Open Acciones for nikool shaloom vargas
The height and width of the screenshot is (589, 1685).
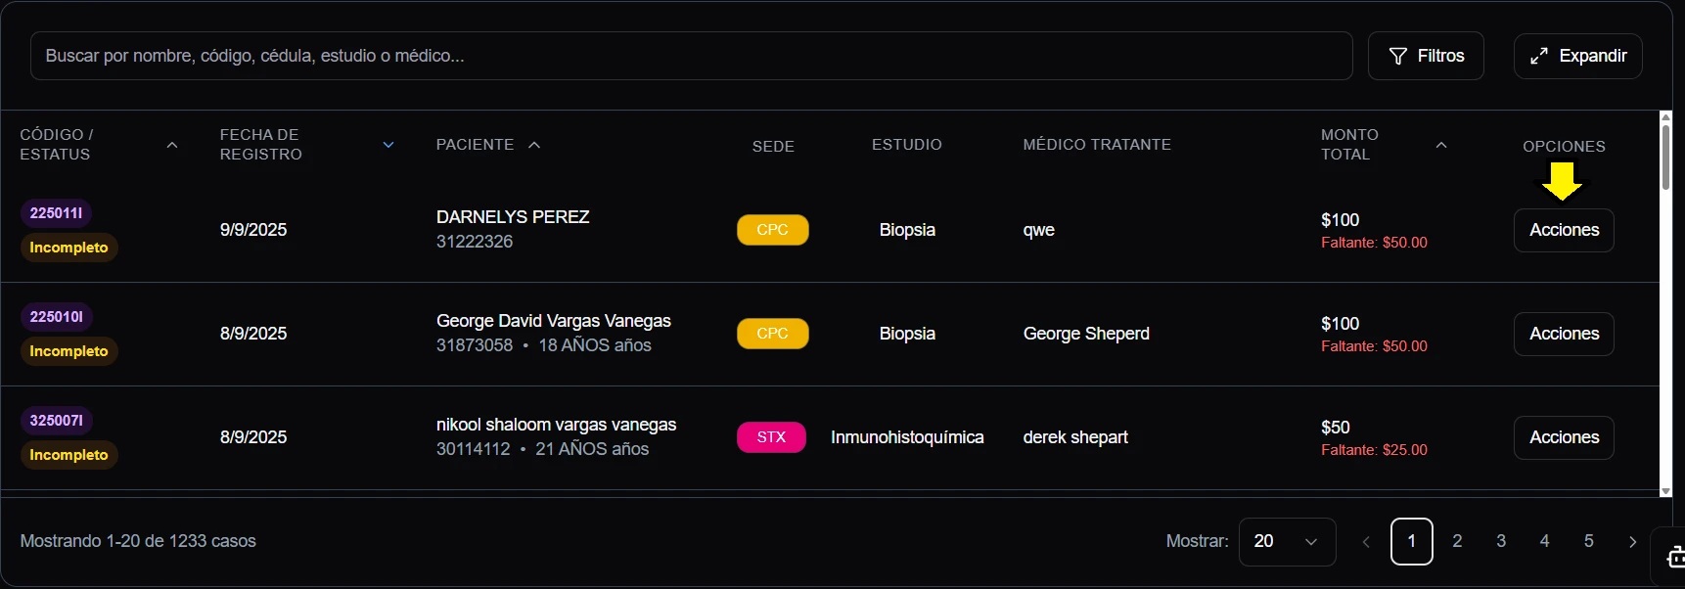1564,437
